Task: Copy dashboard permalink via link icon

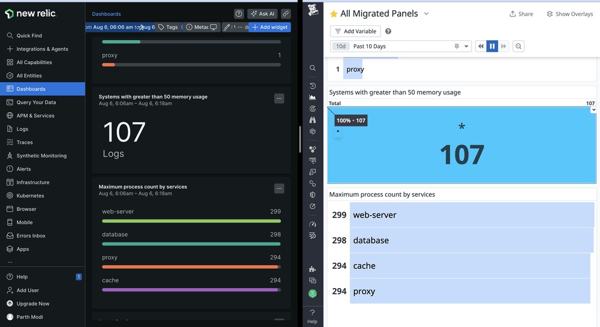Action: [286, 14]
